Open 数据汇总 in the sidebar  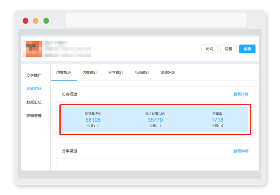pyautogui.click(x=34, y=102)
